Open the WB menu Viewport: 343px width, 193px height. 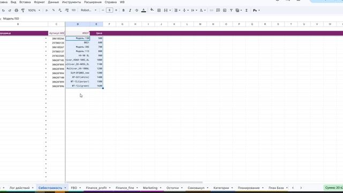tap(122, 2)
